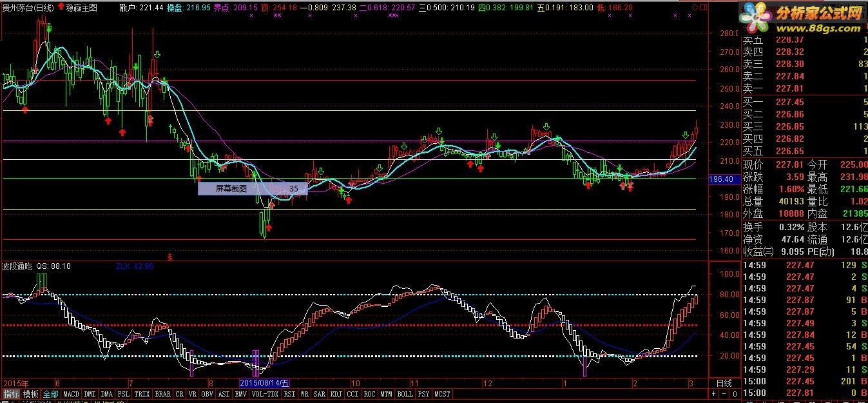The width and height of the screenshot is (868, 403).
Task: Select the 全部 indicator group tab
Action: pyautogui.click(x=51, y=393)
